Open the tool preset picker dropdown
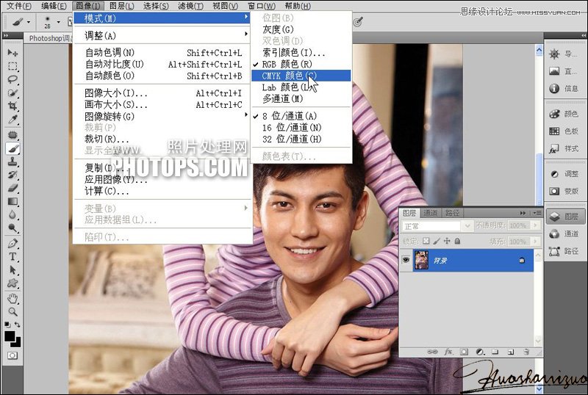The height and width of the screenshot is (395, 588). click(x=29, y=23)
